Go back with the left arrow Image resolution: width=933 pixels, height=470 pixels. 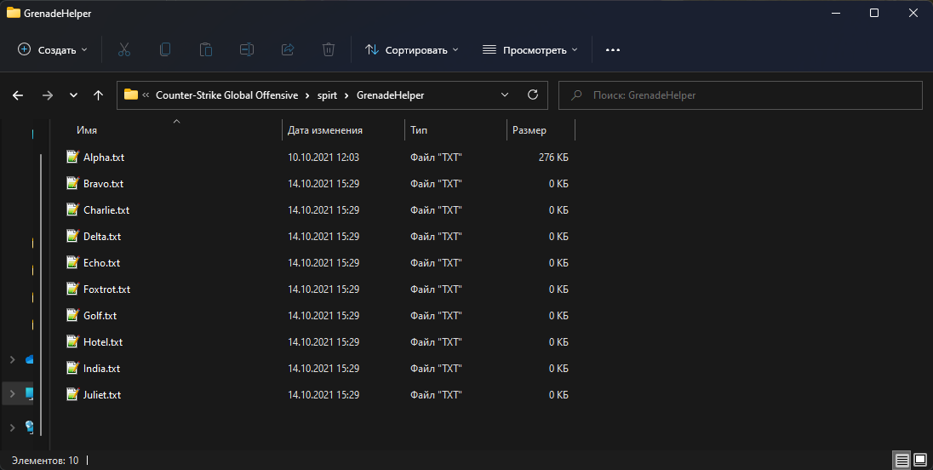[x=18, y=95]
